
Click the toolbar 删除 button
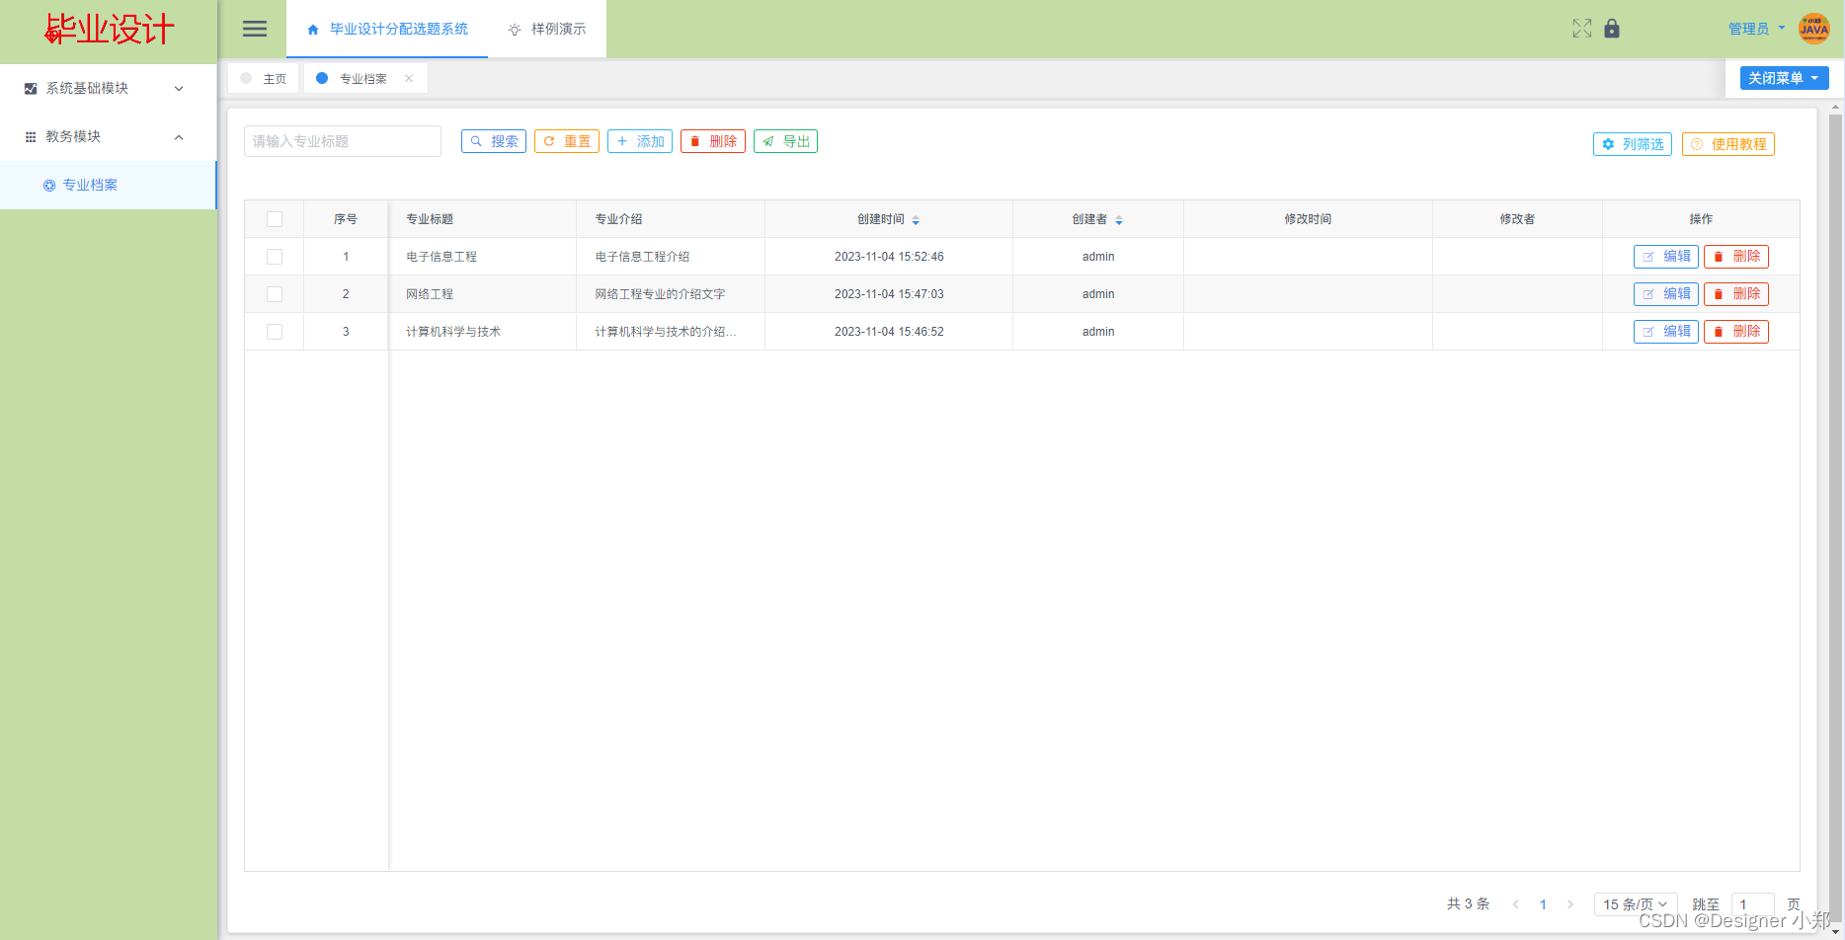coord(713,141)
